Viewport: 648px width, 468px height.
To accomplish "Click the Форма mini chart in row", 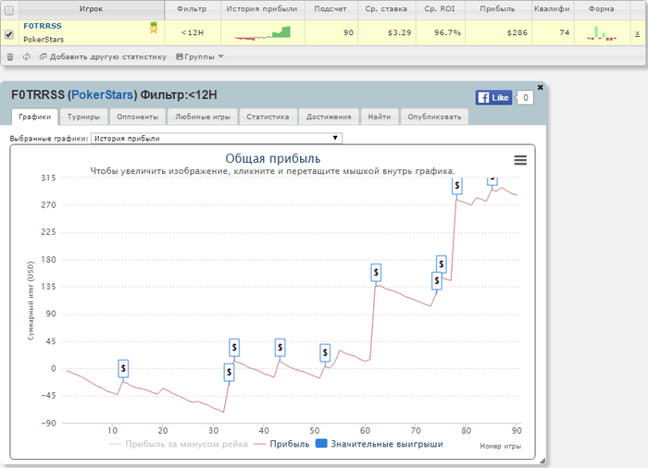I will 602,33.
